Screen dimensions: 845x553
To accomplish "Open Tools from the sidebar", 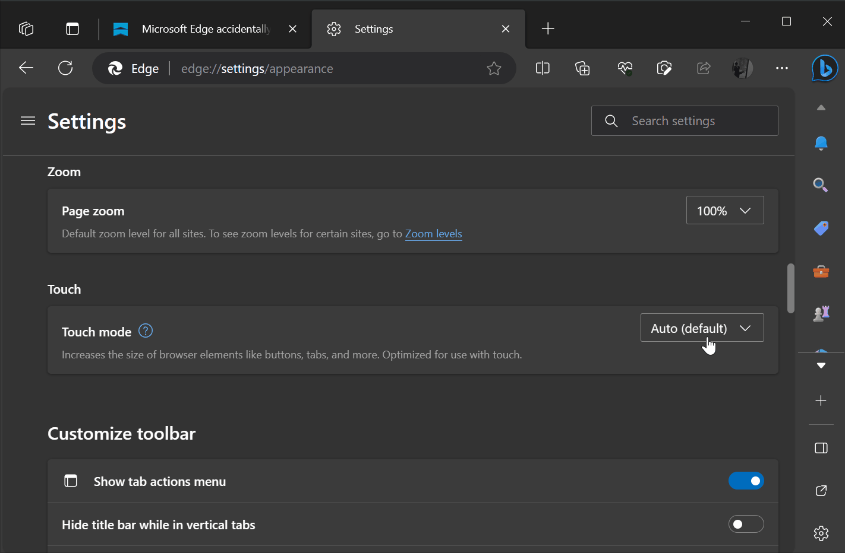I will coord(821,271).
